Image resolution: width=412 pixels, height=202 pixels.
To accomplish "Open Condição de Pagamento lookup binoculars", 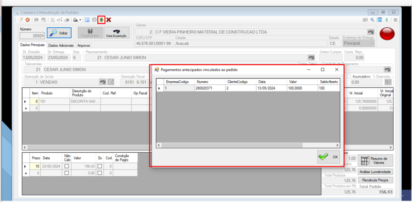I will pyautogui.click(x=387, y=69).
